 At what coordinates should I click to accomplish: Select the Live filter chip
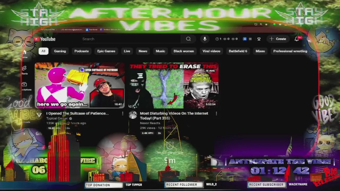[x=127, y=51]
